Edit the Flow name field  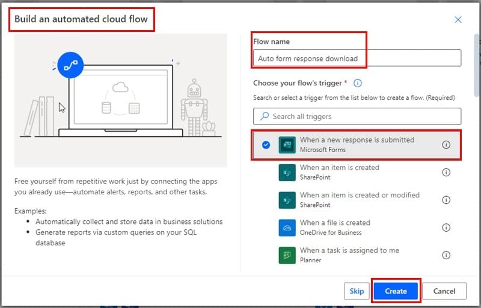tap(357, 58)
